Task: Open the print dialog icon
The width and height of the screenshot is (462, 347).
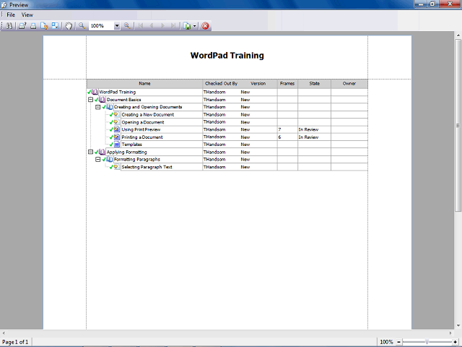Action: pos(22,26)
